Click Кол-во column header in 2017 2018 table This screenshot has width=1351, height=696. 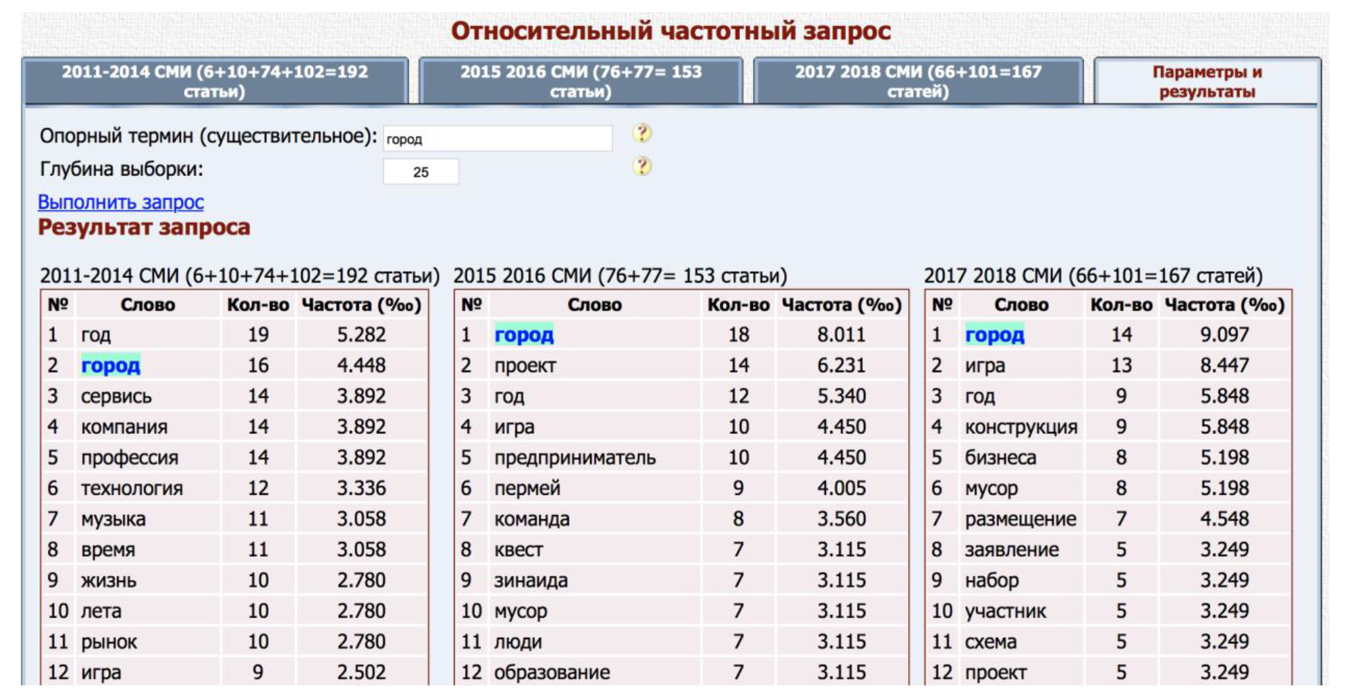point(1121,305)
